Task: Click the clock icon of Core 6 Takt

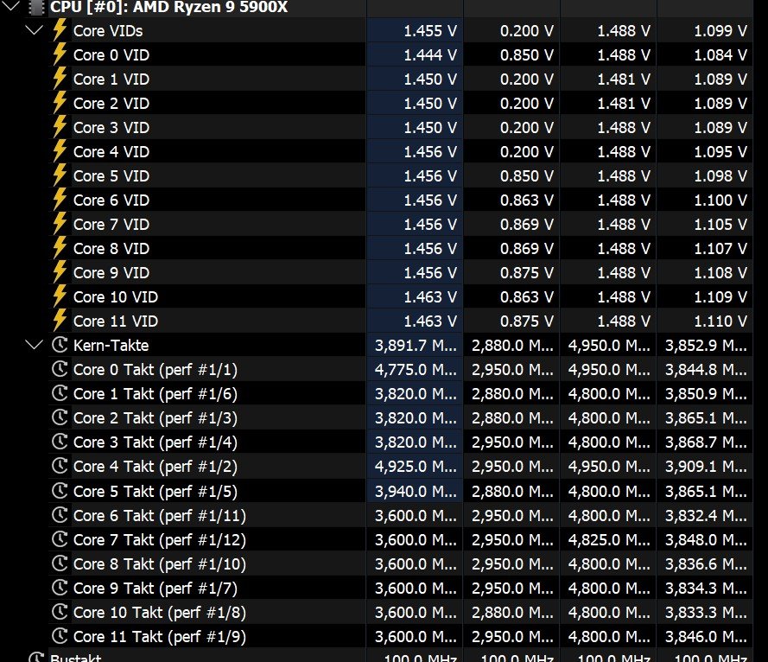Action: click(60, 514)
